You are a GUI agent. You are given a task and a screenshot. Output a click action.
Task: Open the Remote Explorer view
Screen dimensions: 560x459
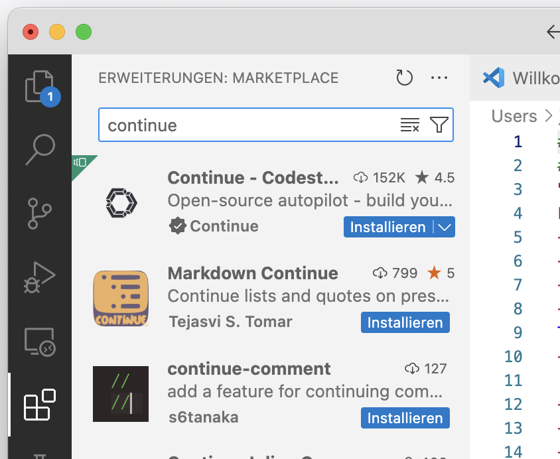(x=40, y=342)
